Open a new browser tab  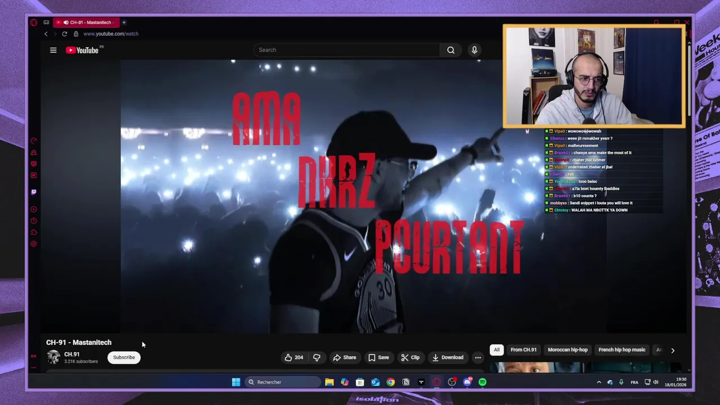[x=124, y=22]
